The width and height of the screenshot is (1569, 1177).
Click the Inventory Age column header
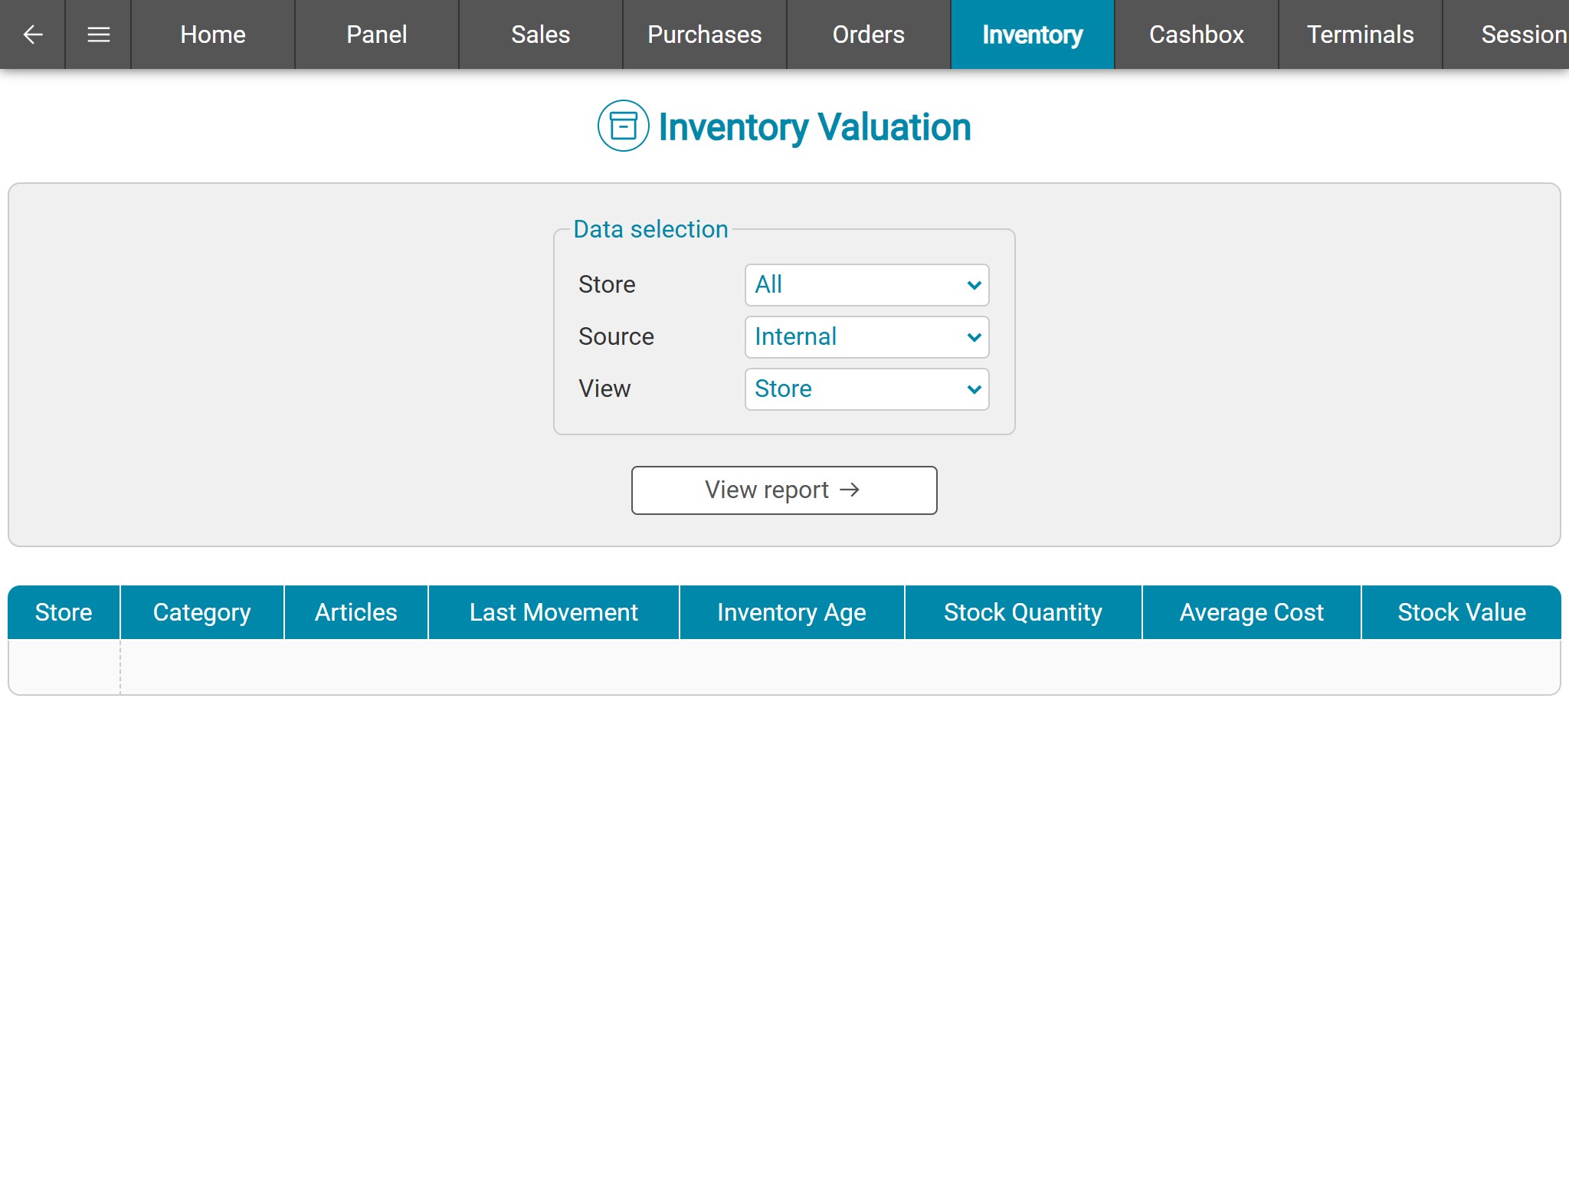coord(792,612)
